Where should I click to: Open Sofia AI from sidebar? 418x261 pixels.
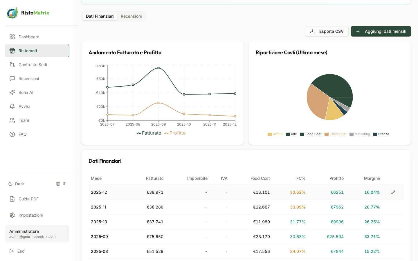[37, 93]
